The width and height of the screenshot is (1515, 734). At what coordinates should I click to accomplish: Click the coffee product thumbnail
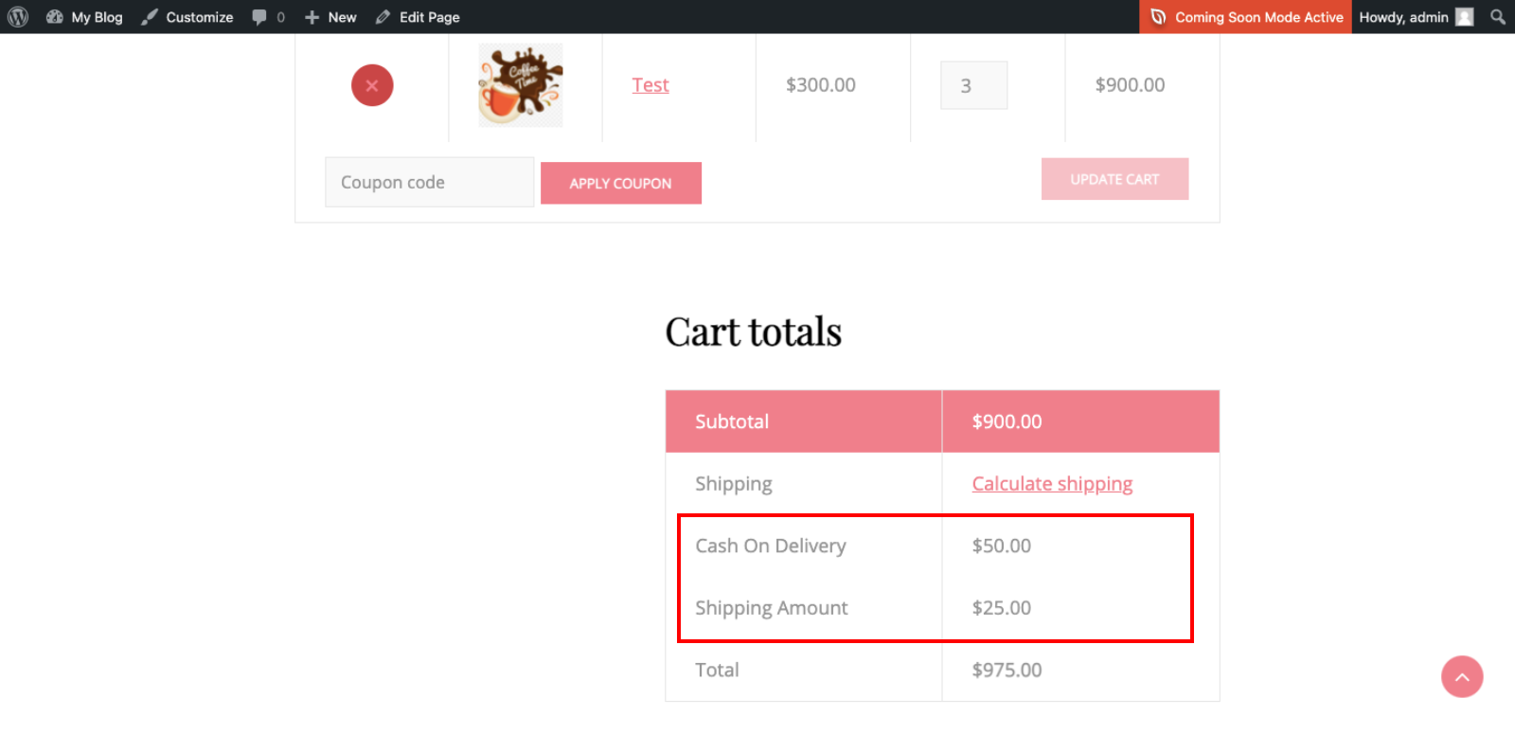pyautogui.click(x=521, y=85)
